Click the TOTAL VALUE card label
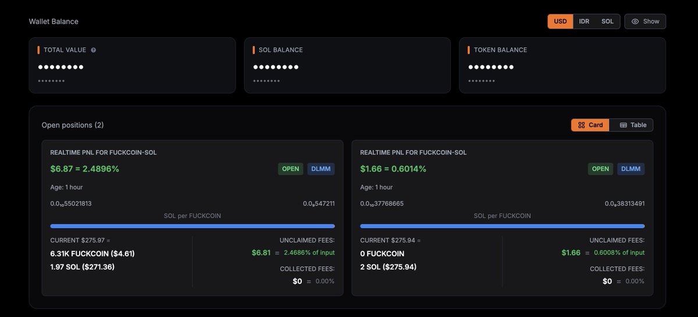698x317 pixels. pyautogui.click(x=66, y=50)
